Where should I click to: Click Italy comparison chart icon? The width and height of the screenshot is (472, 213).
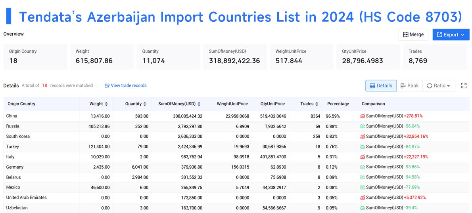(x=363, y=157)
